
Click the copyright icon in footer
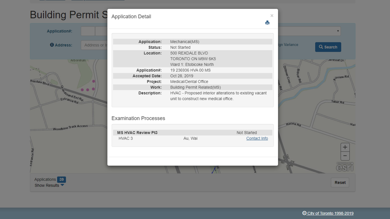[304, 213]
